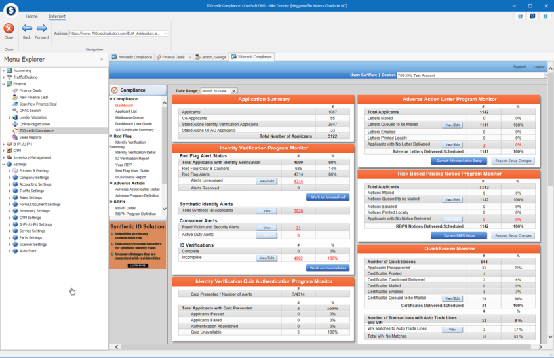The width and height of the screenshot is (554, 358).
Task: Expand the Lender Websites node
Action: (10, 117)
